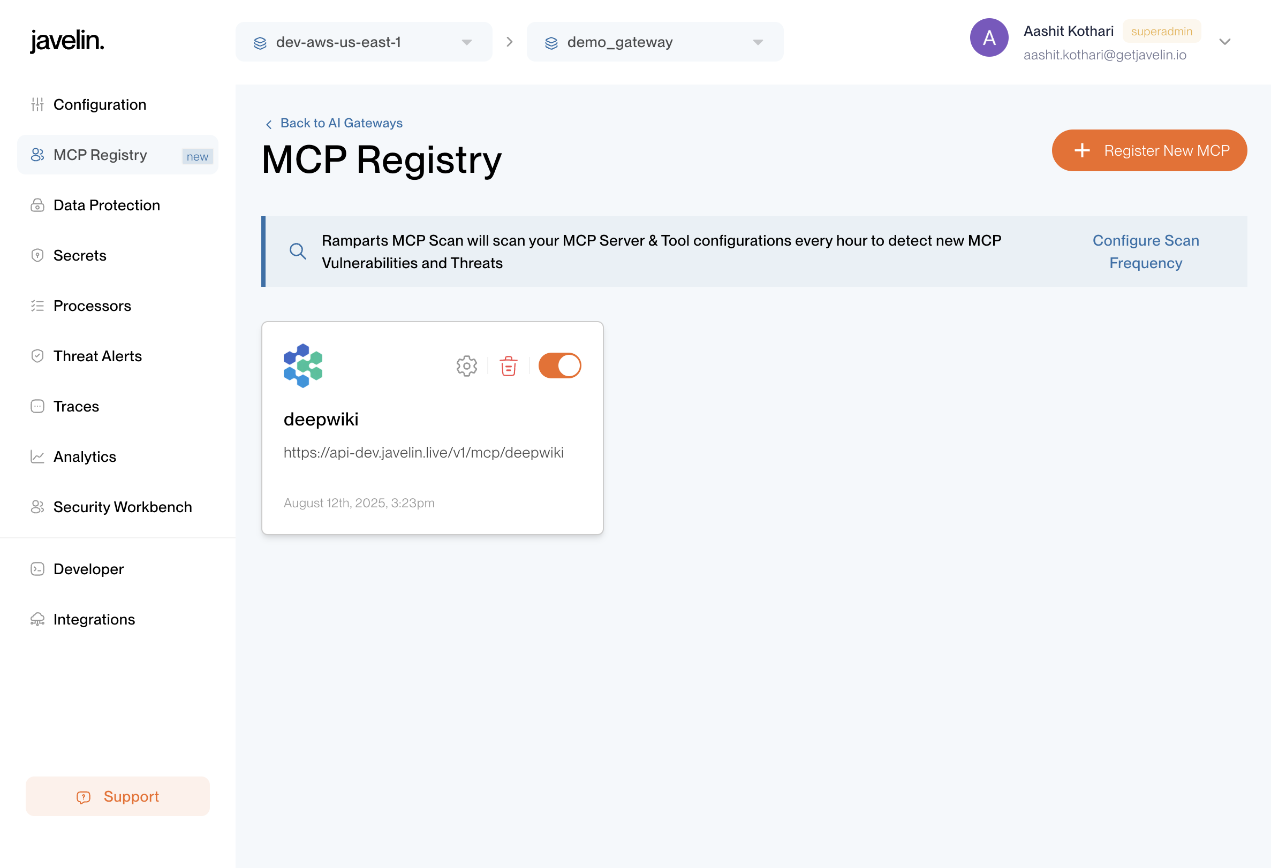Image resolution: width=1271 pixels, height=868 pixels.
Task: Click the Support button
Action: pyautogui.click(x=118, y=796)
